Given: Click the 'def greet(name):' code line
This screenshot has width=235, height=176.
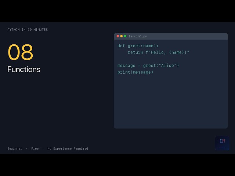Looking at the screenshot, I should pos(138,46).
